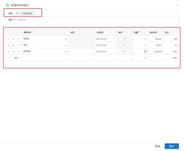Click the 2017-10 month field
The image size is (185, 151).
tap(22, 20)
